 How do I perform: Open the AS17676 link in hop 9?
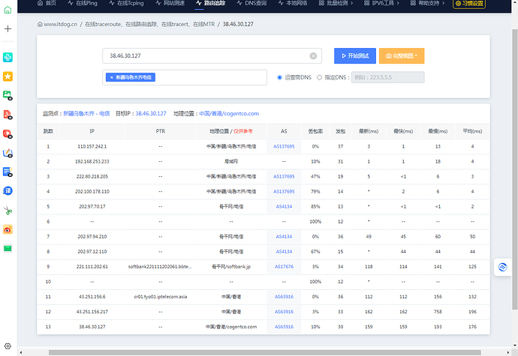284,267
